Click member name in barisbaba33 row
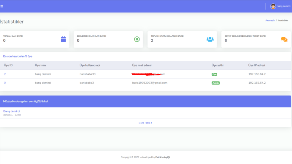The height and width of the screenshot is (164, 292). 43,74
